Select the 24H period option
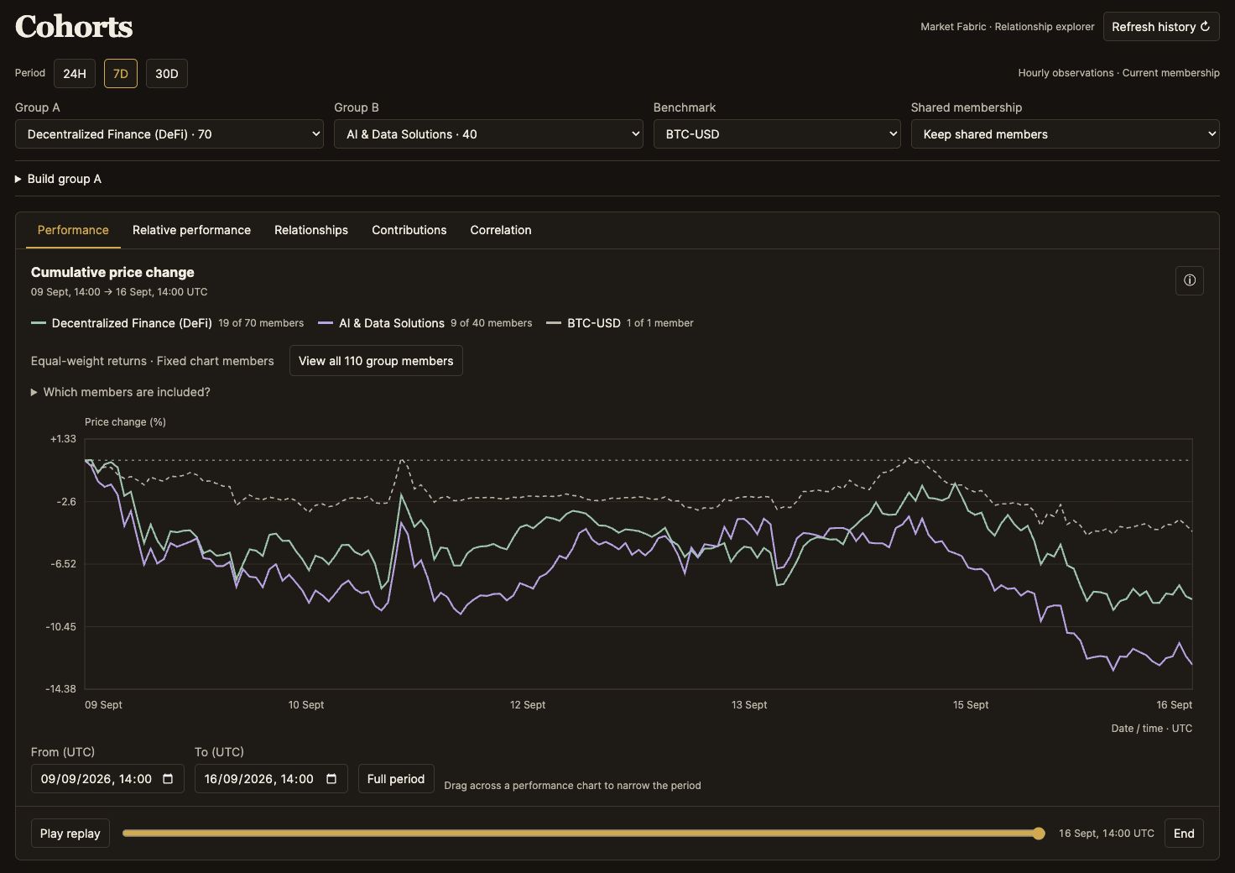The width and height of the screenshot is (1235, 873). coord(75,74)
